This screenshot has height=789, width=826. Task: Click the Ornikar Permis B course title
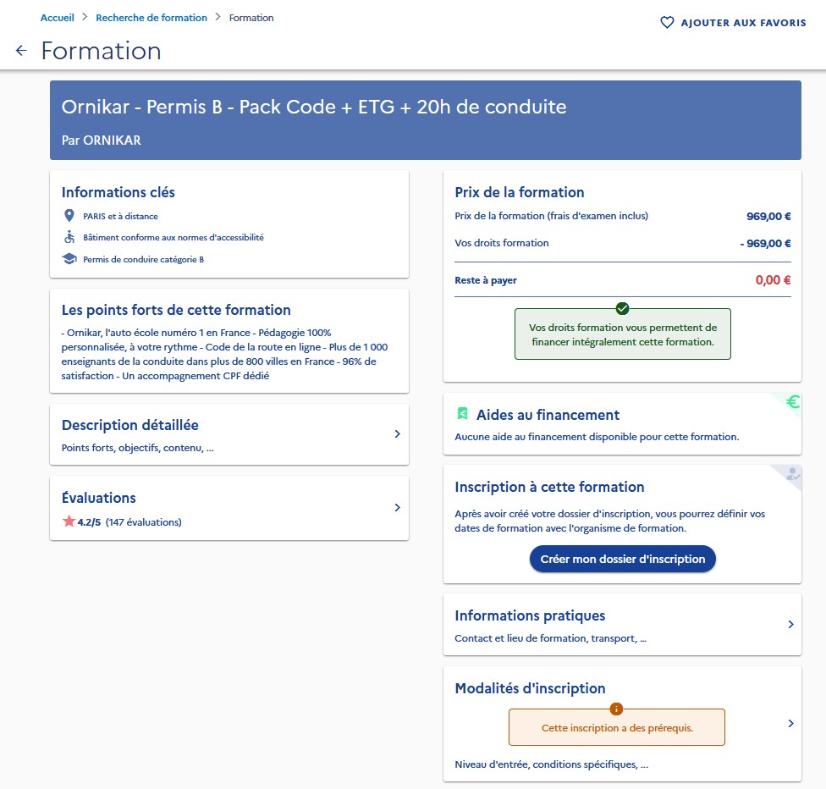click(314, 107)
